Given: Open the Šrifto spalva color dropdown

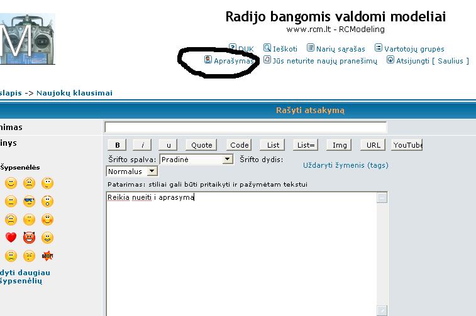Looking at the screenshot, I should pos(228,160).
